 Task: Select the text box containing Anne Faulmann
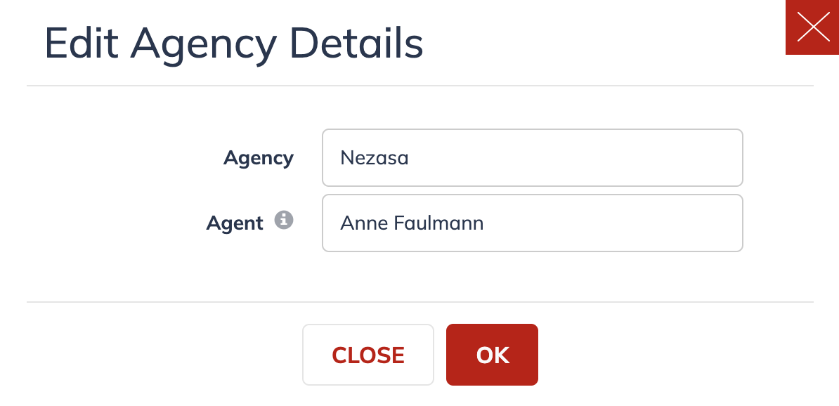(x=533, y=223)
